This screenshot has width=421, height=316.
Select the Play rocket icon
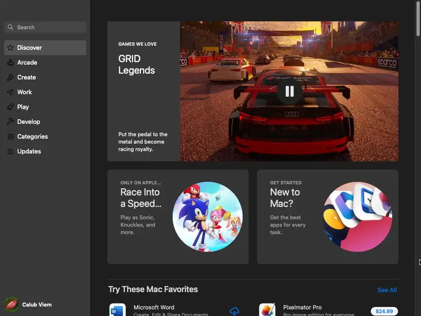(10, 107)
